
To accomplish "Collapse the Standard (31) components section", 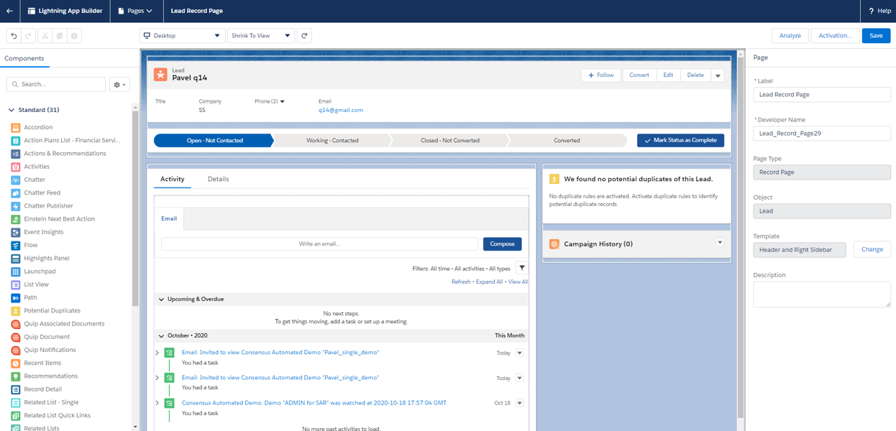I will 11,110.
